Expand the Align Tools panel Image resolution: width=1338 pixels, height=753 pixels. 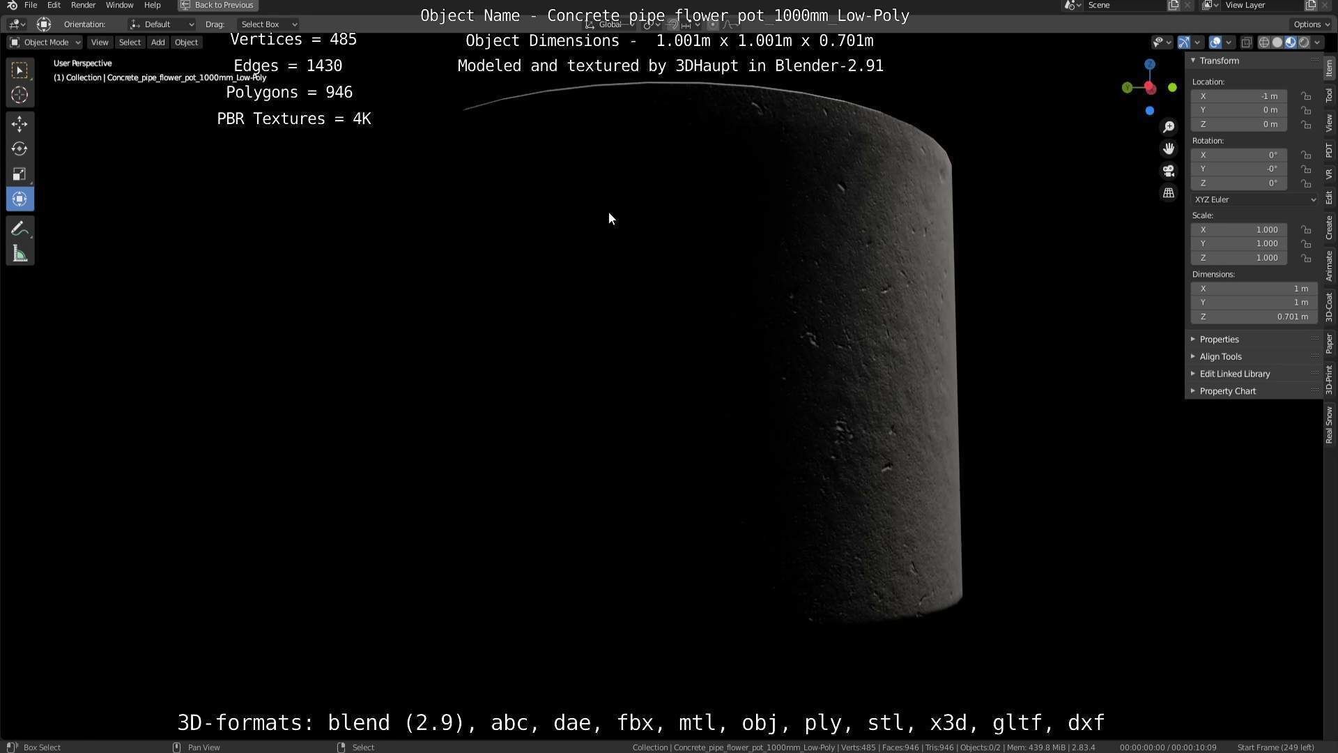pos(1220,356)
